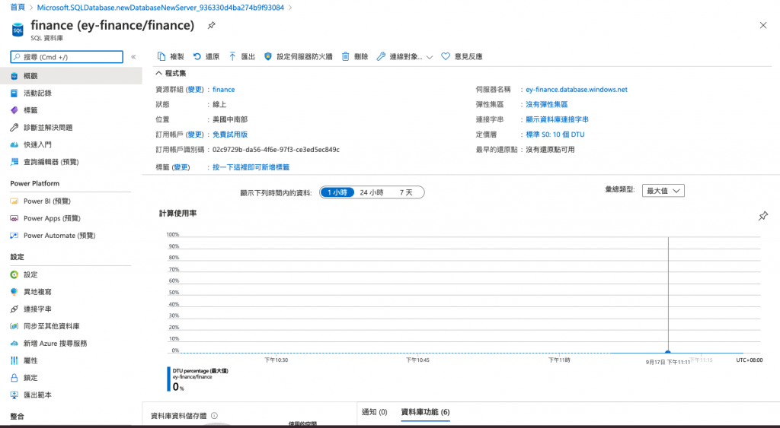Click the 匯出範本 icon

(14, 395)
